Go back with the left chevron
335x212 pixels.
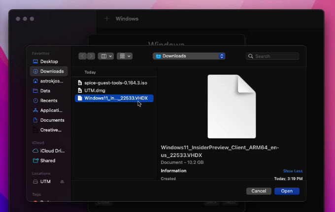(82, 56)
